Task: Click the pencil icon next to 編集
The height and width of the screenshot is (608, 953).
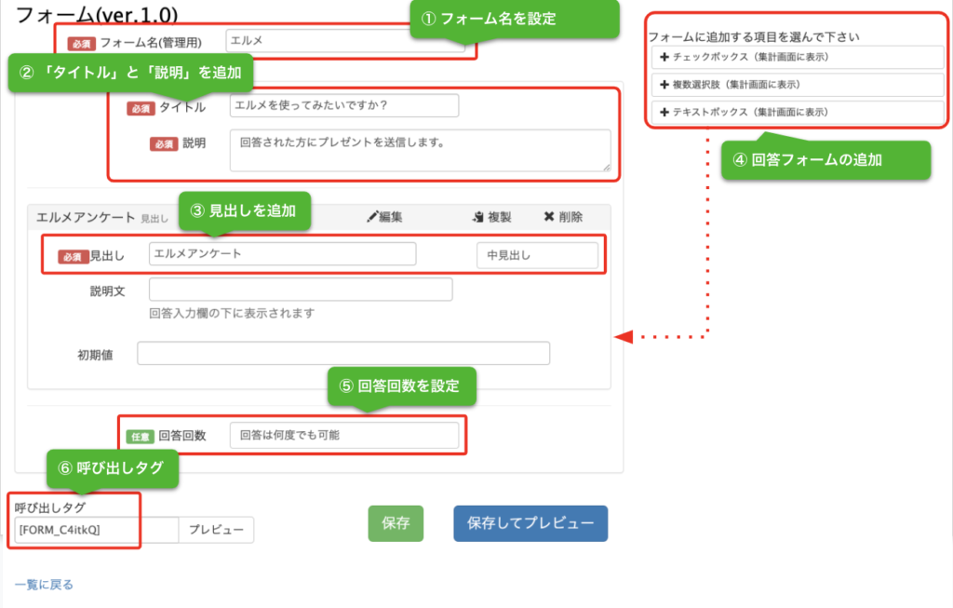Action: click(x=372, y=217)
